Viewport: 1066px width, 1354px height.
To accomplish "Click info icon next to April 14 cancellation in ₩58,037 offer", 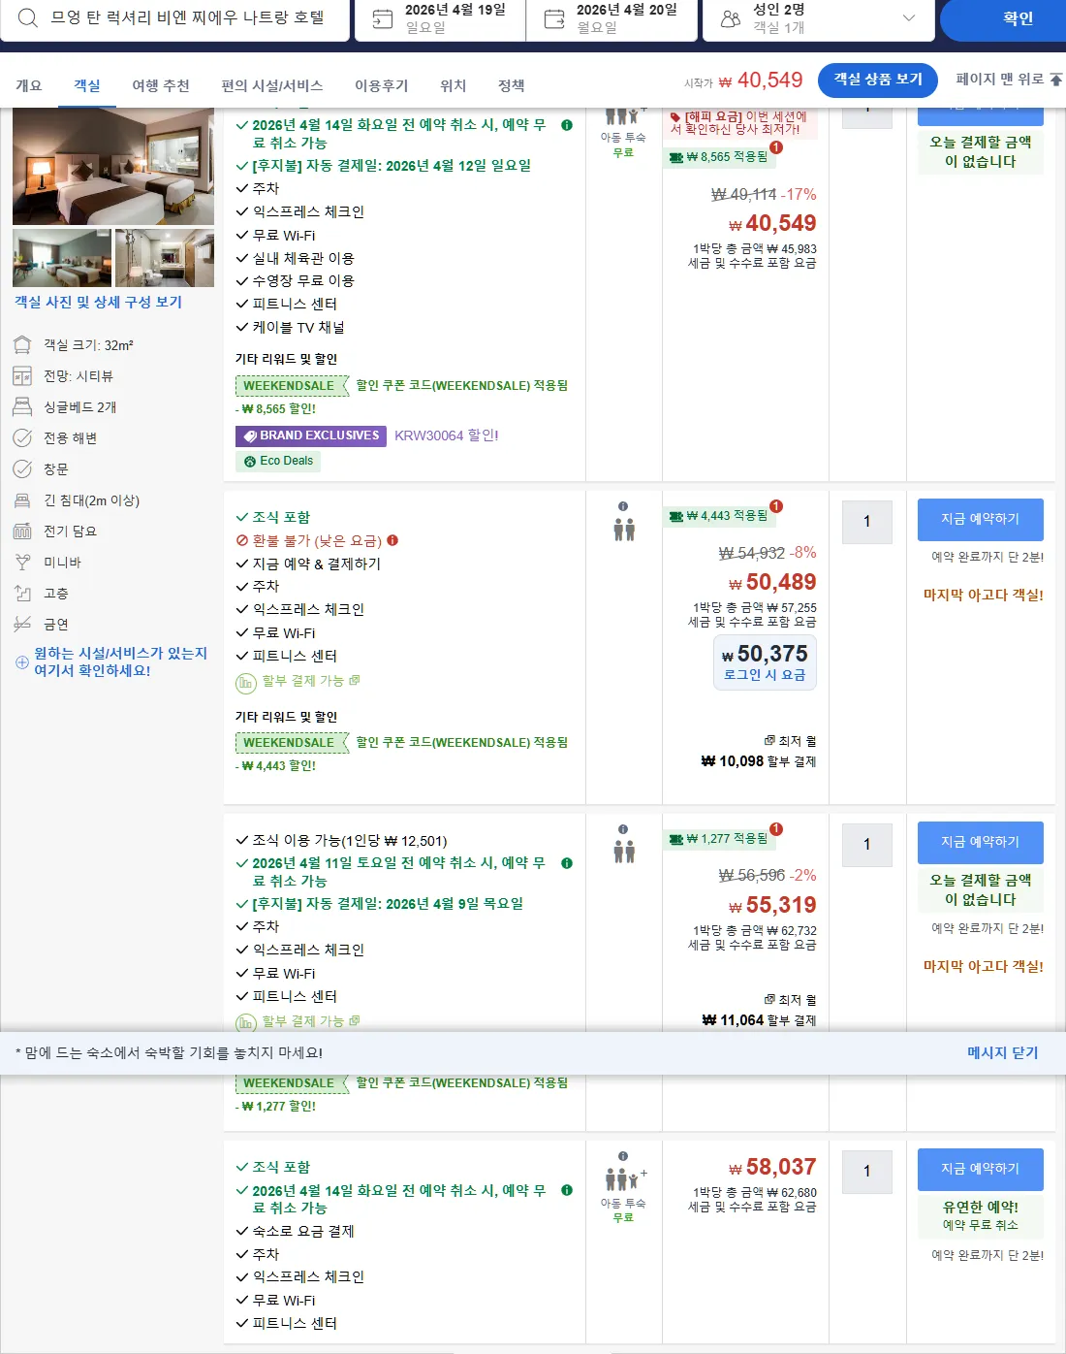I will [x=567, y=1191].
